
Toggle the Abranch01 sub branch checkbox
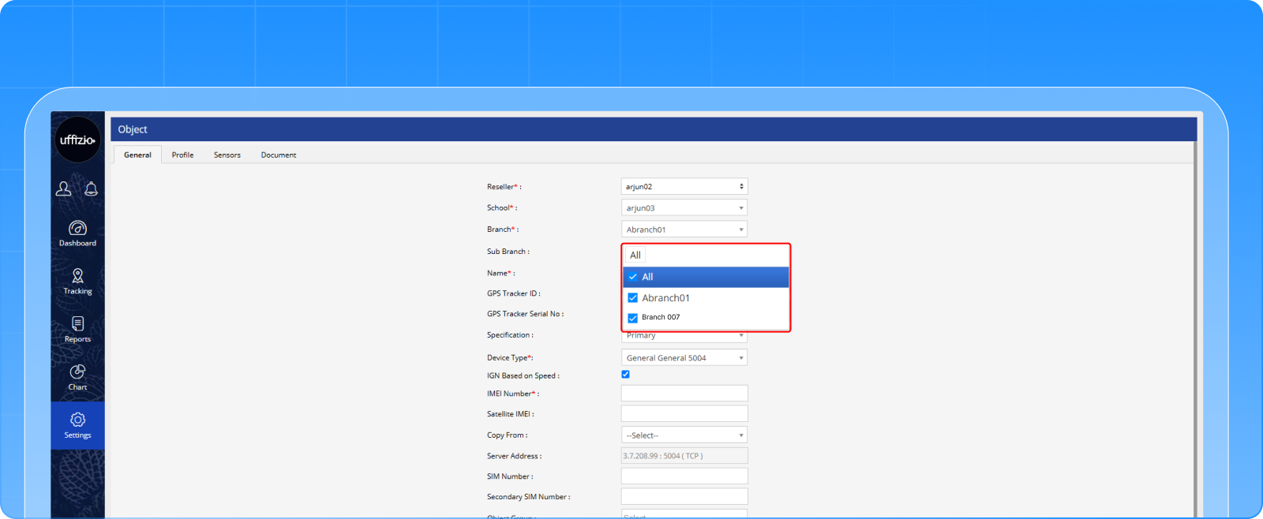[633, 298]
